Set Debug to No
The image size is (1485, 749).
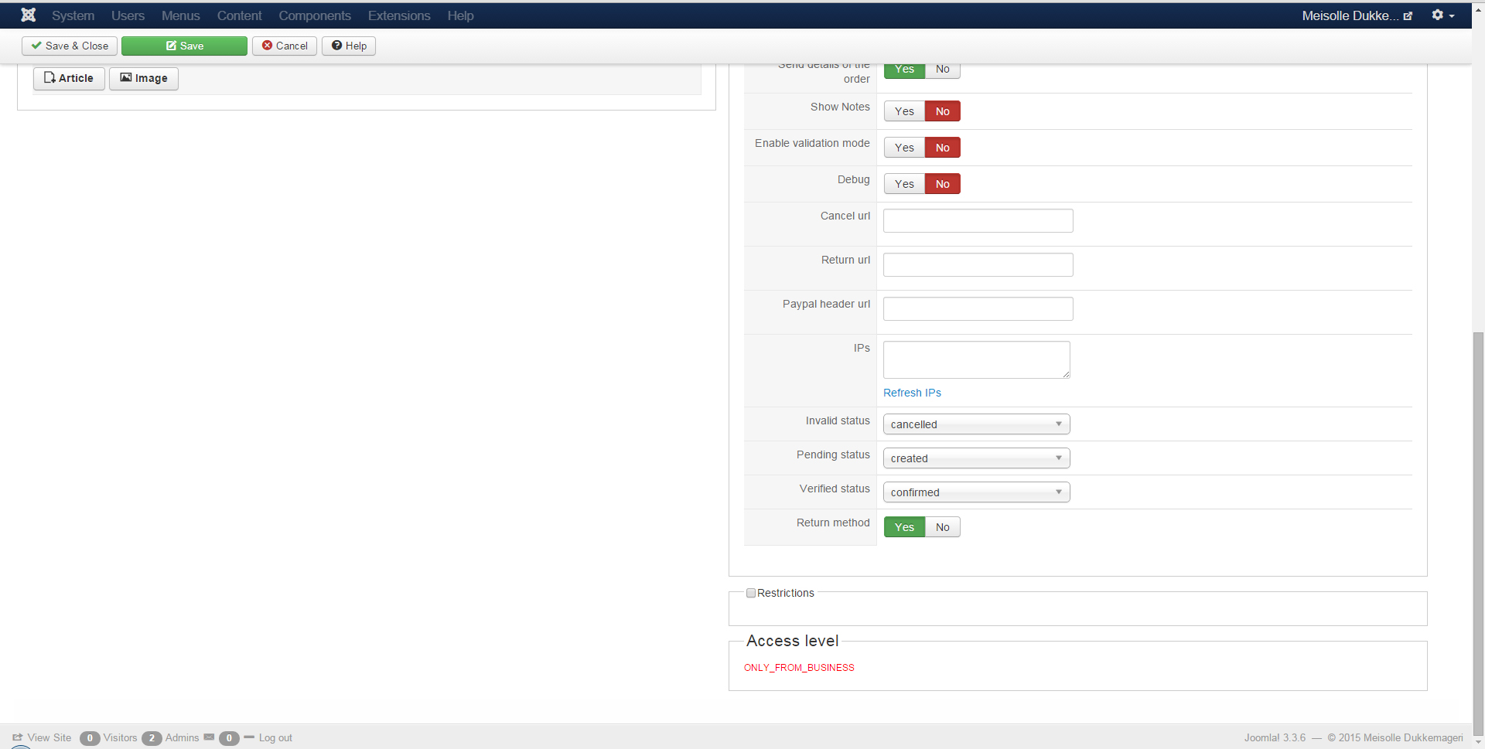click(x=942, y=184)
